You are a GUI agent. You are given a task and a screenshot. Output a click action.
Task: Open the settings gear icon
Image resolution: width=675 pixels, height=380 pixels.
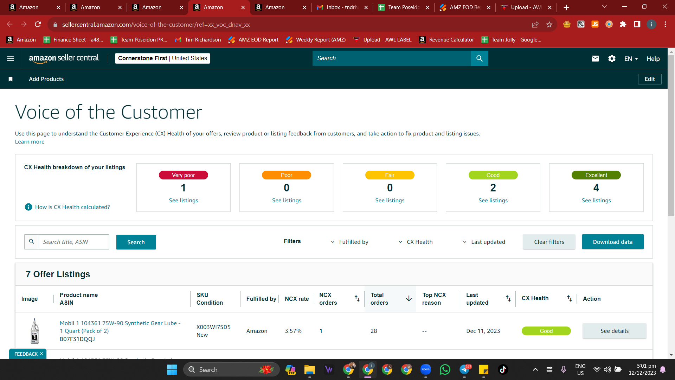(x=612, y=58)
